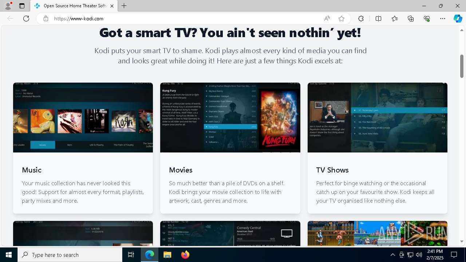
Task: Open the Copilot sidebar
Action: pos(458,19)
